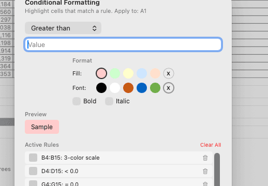Toggle the D4:D15 < 0.0 rule checkbox

33,171
